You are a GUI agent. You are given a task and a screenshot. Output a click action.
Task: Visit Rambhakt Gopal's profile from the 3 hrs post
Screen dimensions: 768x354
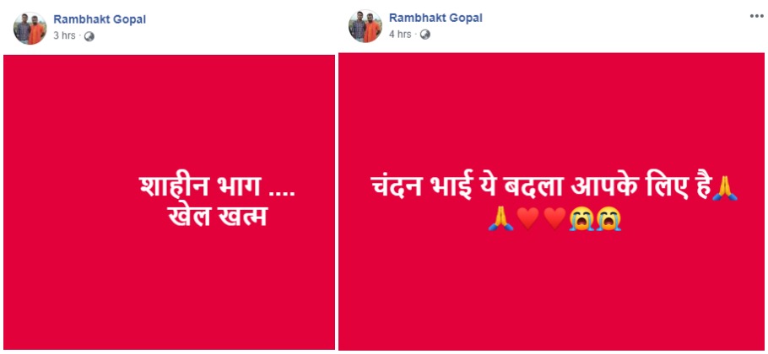[100, 19]
